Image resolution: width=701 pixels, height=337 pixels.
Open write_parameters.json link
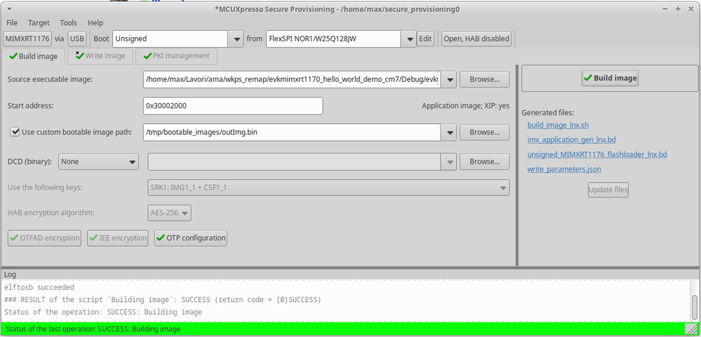point(563,169)
